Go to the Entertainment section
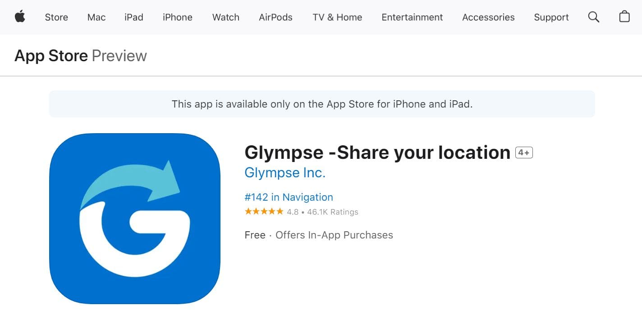 click(x=412, y=17)
